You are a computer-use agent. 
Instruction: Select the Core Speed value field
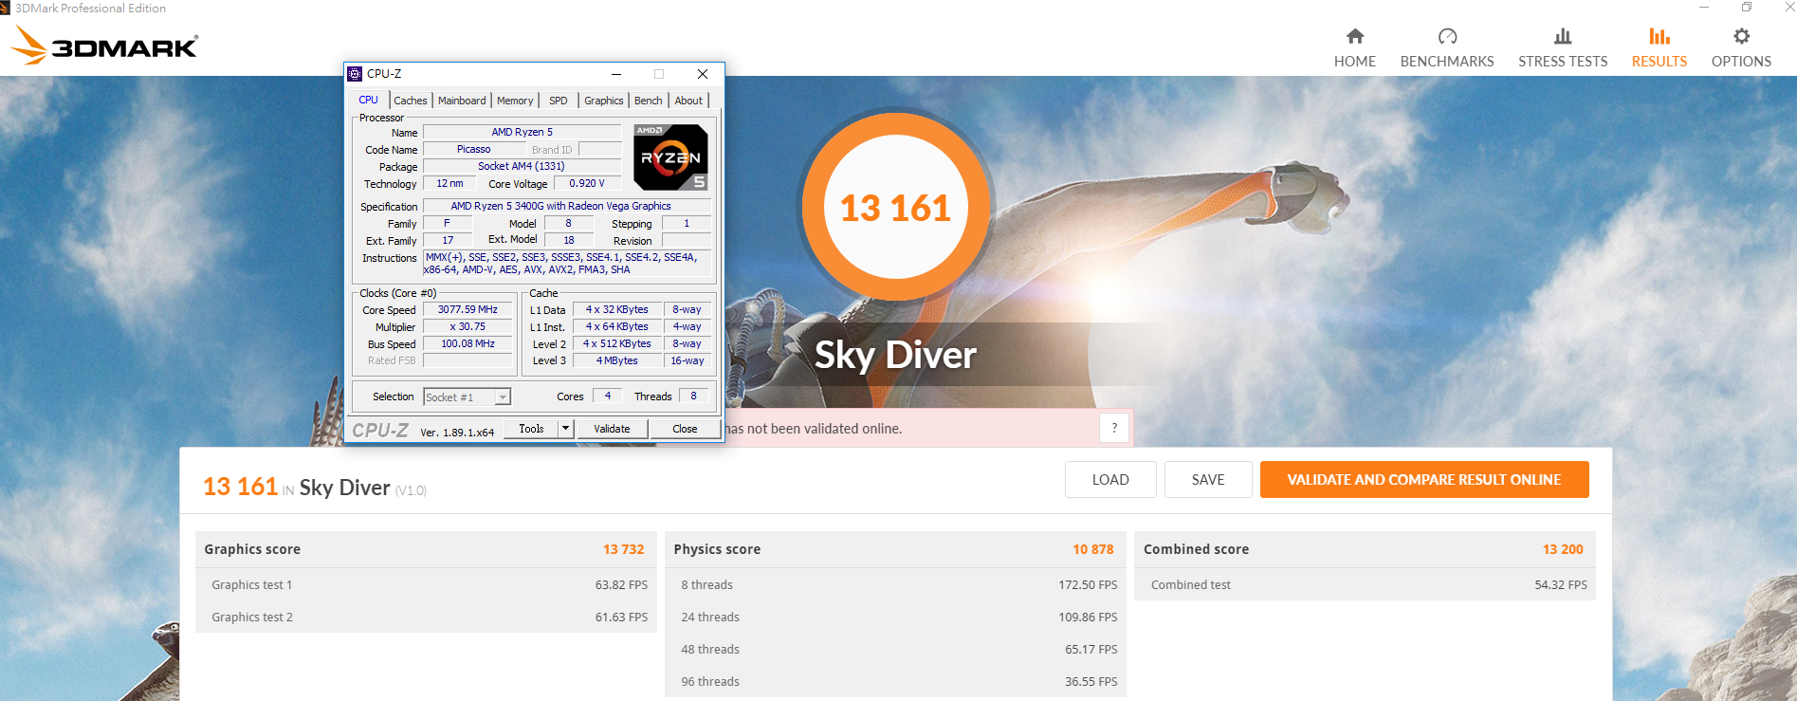point(468,309)
